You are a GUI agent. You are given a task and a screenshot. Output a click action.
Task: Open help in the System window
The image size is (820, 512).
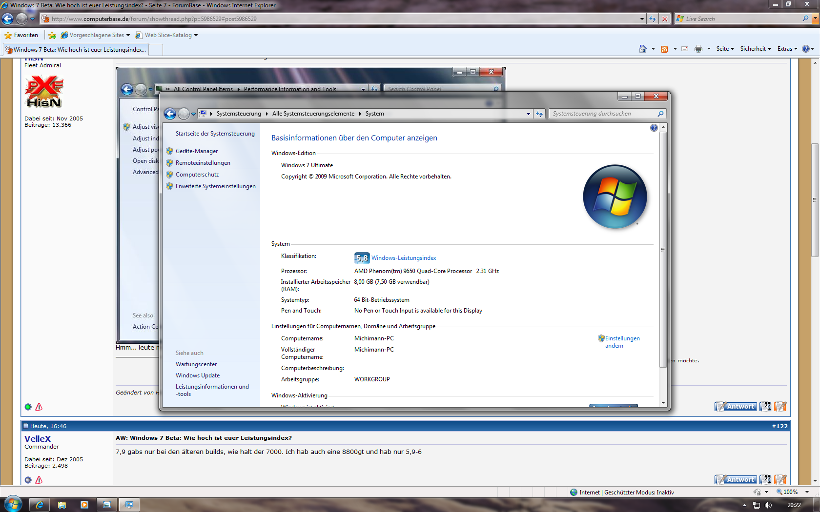tap(654, 128)
